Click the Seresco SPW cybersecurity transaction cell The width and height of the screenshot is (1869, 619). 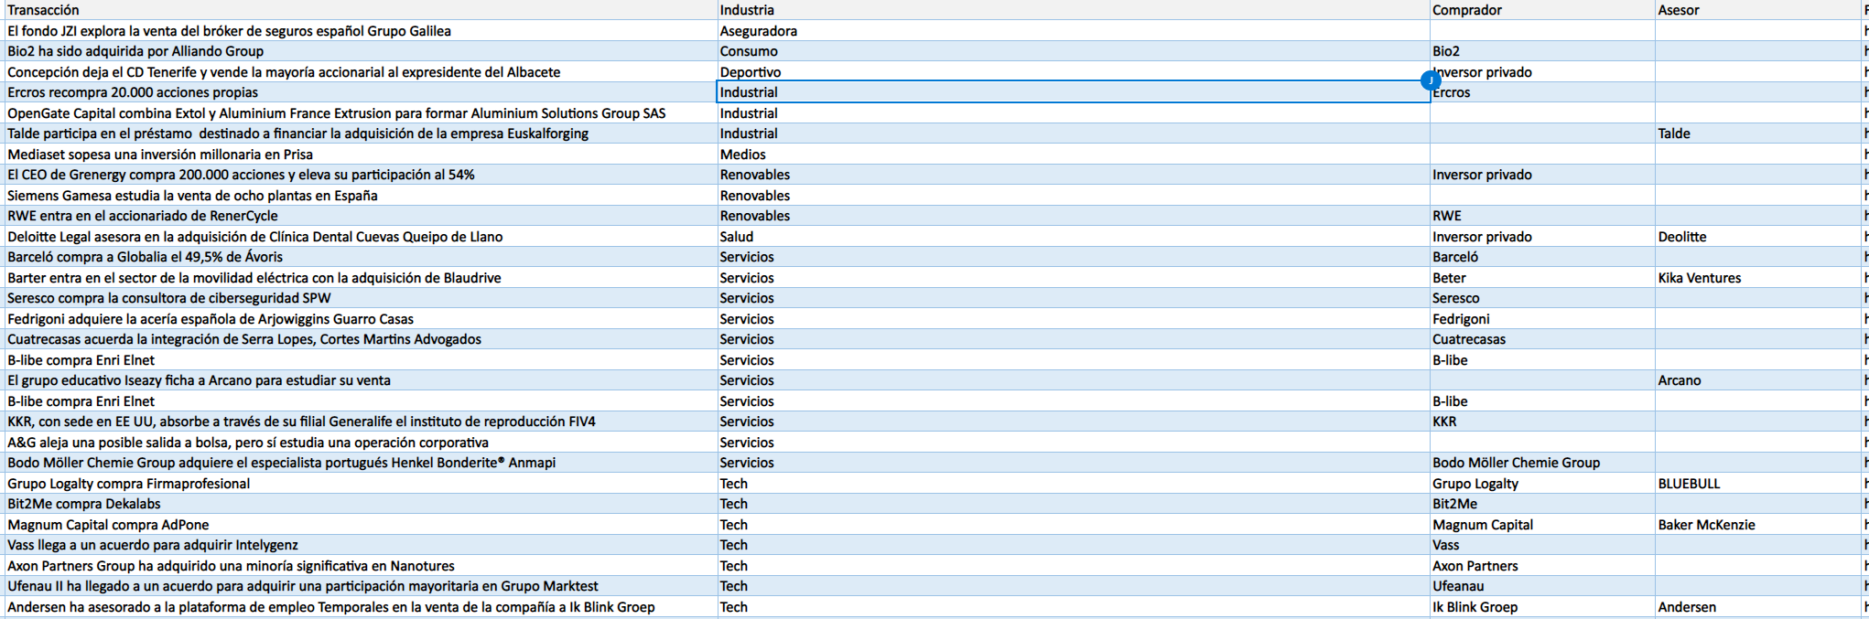tap(361, 298)
